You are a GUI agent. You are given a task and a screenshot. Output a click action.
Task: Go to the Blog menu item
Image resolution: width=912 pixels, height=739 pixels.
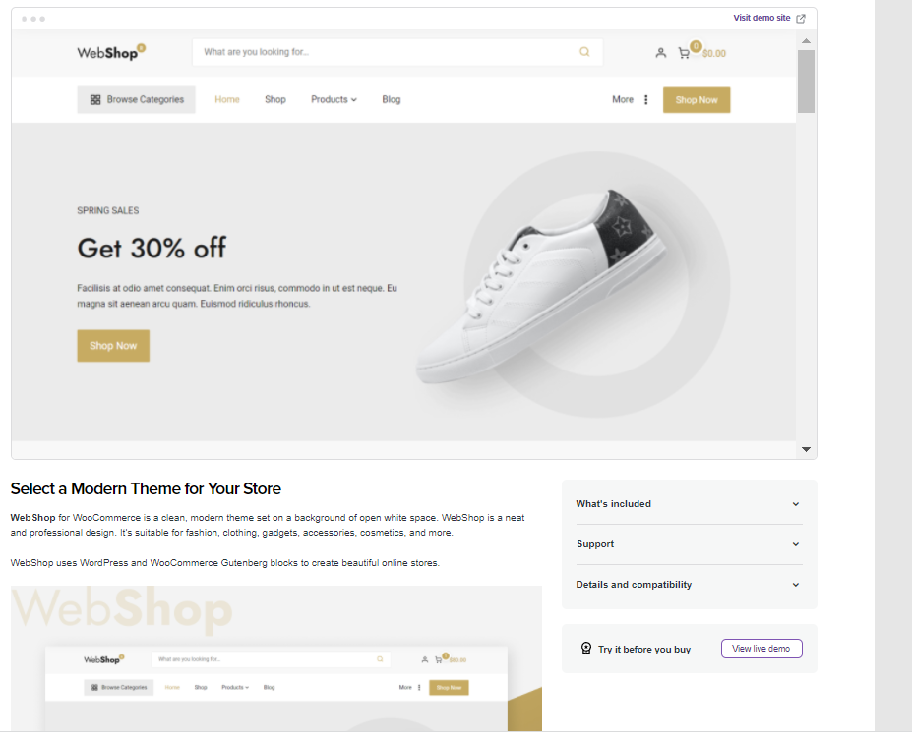coord(392,100)
